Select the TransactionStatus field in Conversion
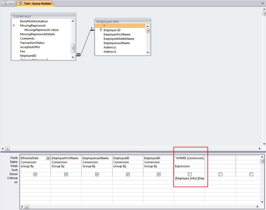 [x=32, y=43]
